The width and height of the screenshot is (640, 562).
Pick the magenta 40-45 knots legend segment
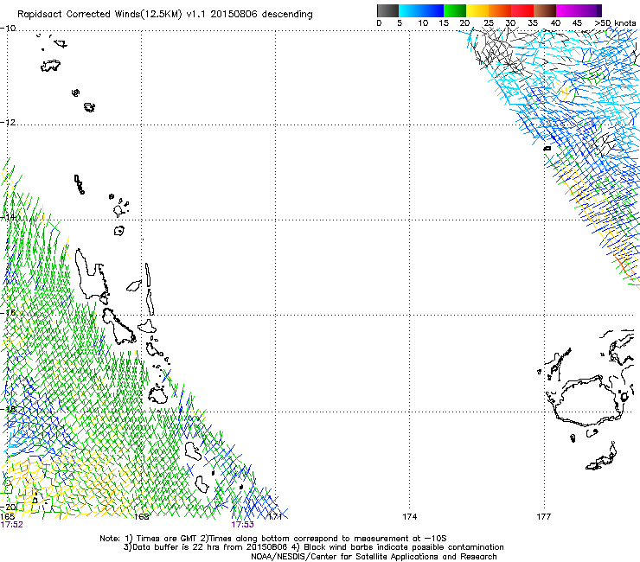[x=567, y=10]
